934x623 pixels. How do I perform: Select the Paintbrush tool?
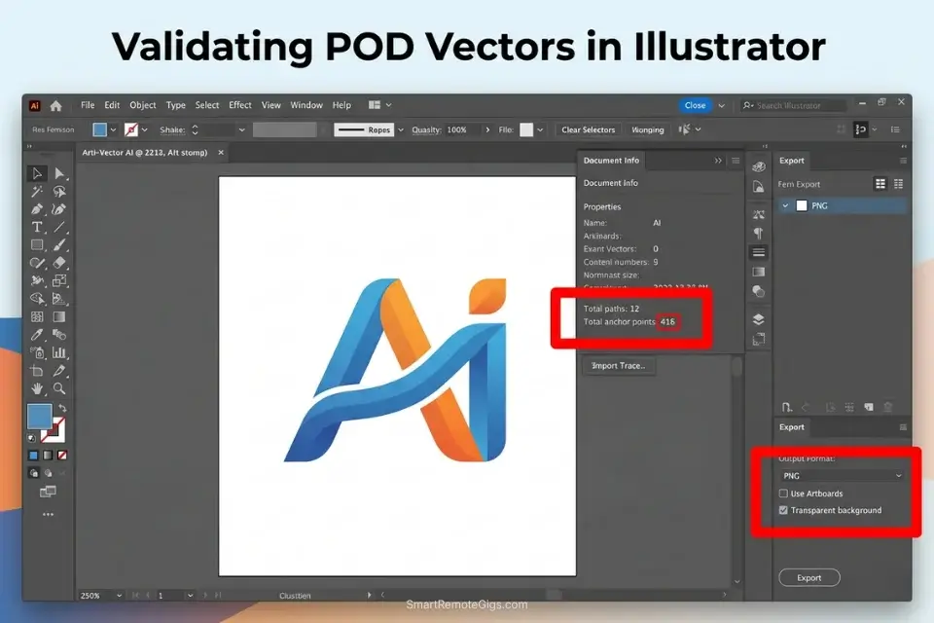pyautogui.click(x=59, y=245)
